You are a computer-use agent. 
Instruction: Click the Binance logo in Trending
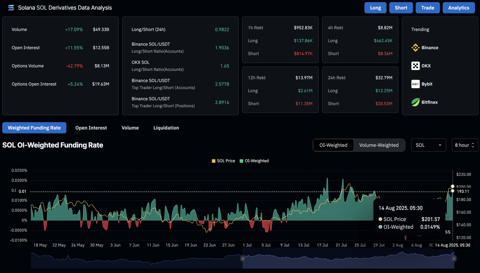tap(415, 48)
